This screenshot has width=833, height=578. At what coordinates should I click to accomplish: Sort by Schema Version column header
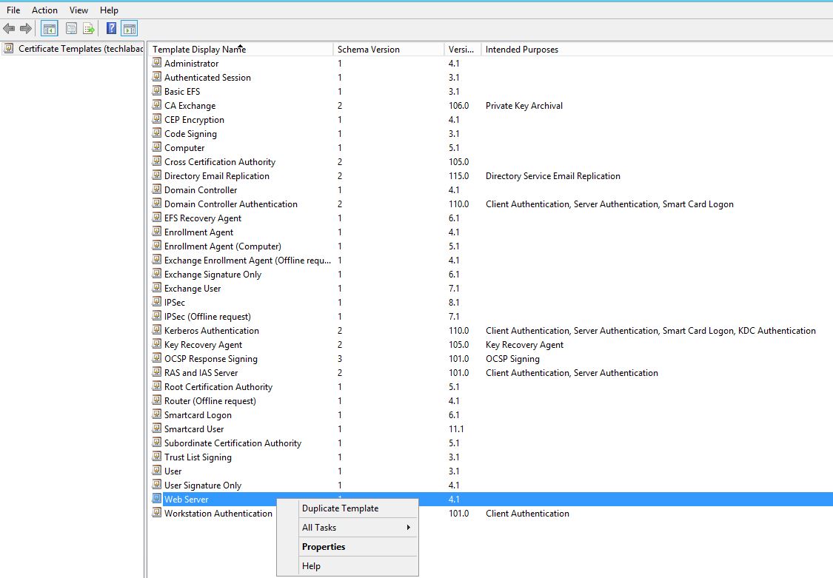point(388,50)
